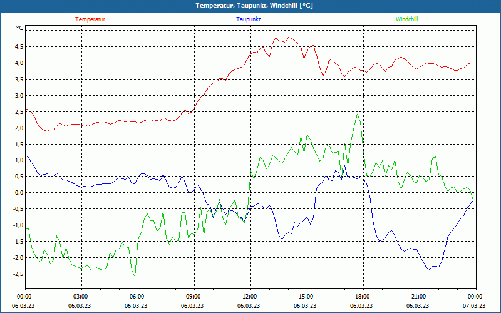Click the blue Taupunkt legend label
The image size is (501, 313).
[x=248, y=19]
